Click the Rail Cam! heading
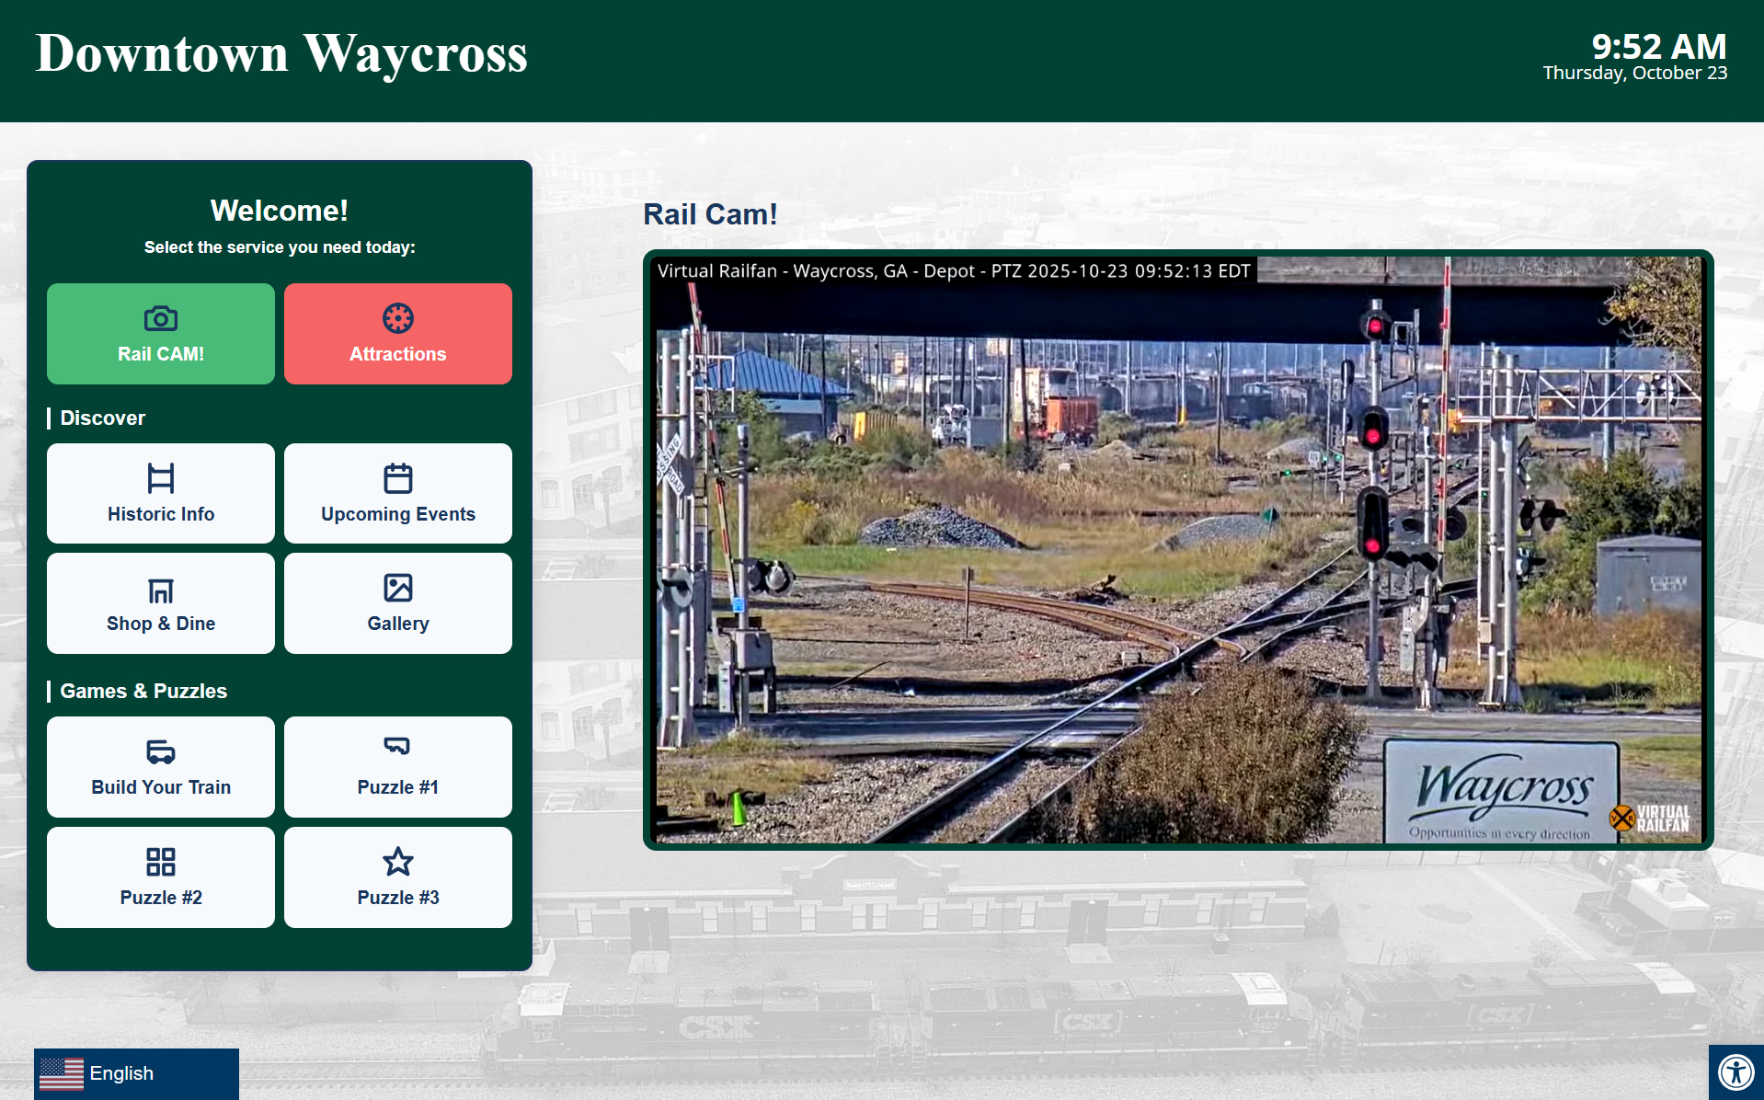This screenshot has width=1764, height=1100. click(710, 214)
